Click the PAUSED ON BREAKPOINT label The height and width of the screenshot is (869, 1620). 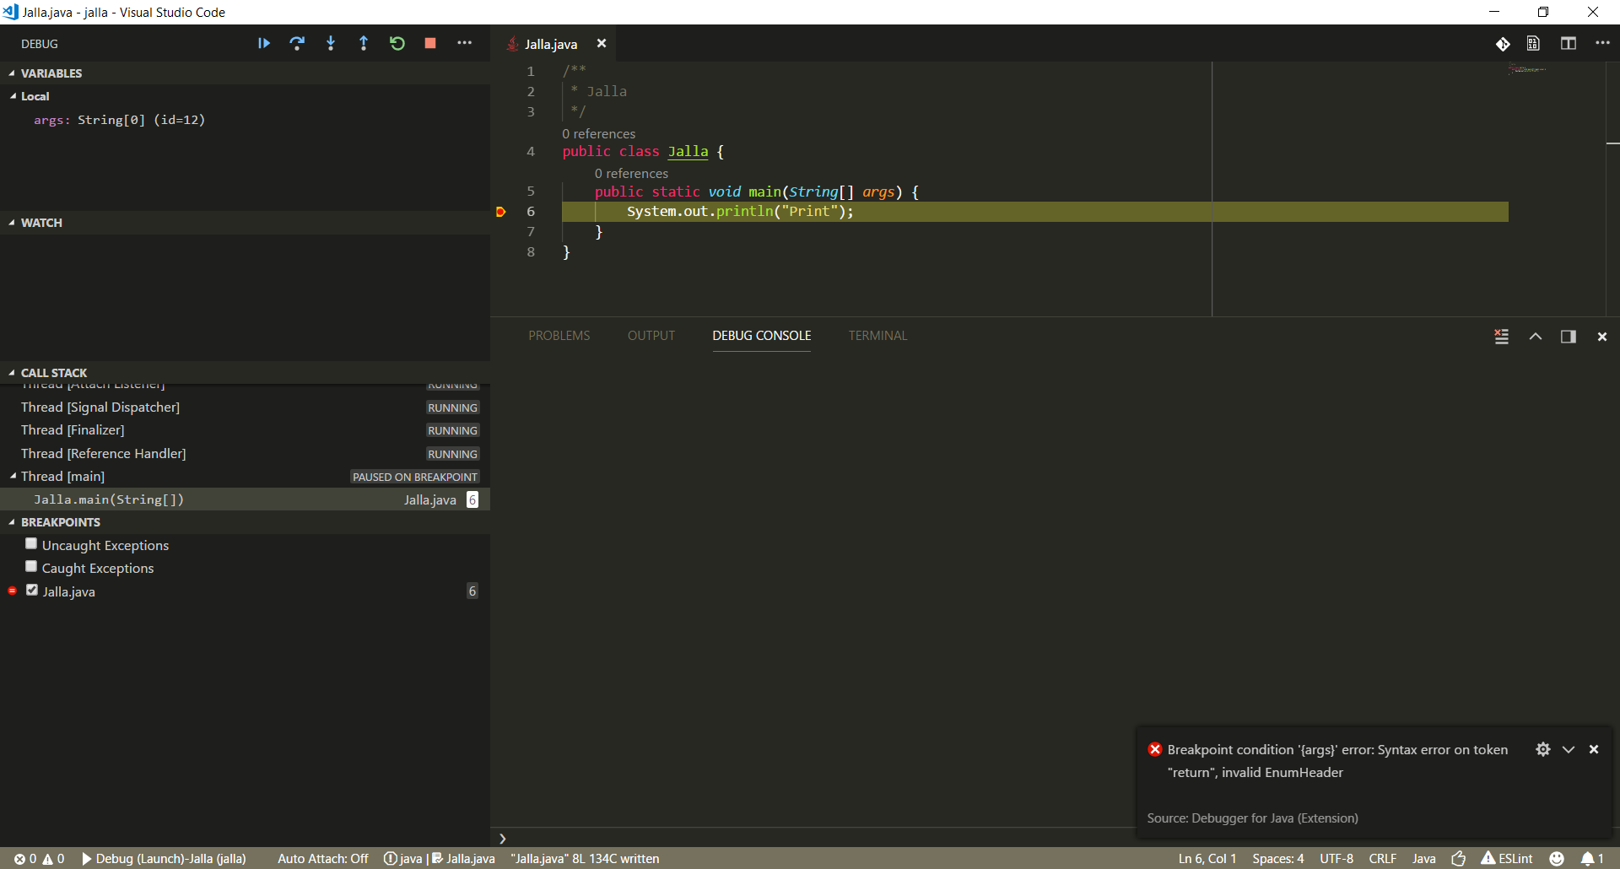414,477
